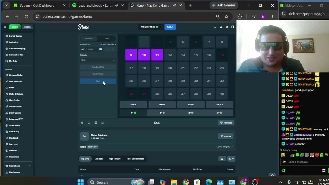
Task: Select the My Bets tab
Action: (85, 159)
